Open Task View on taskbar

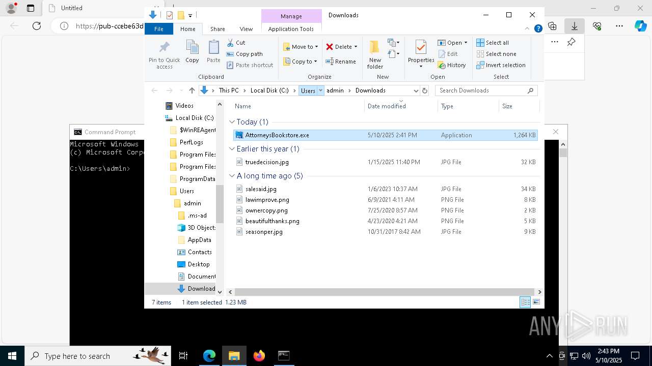183,356
